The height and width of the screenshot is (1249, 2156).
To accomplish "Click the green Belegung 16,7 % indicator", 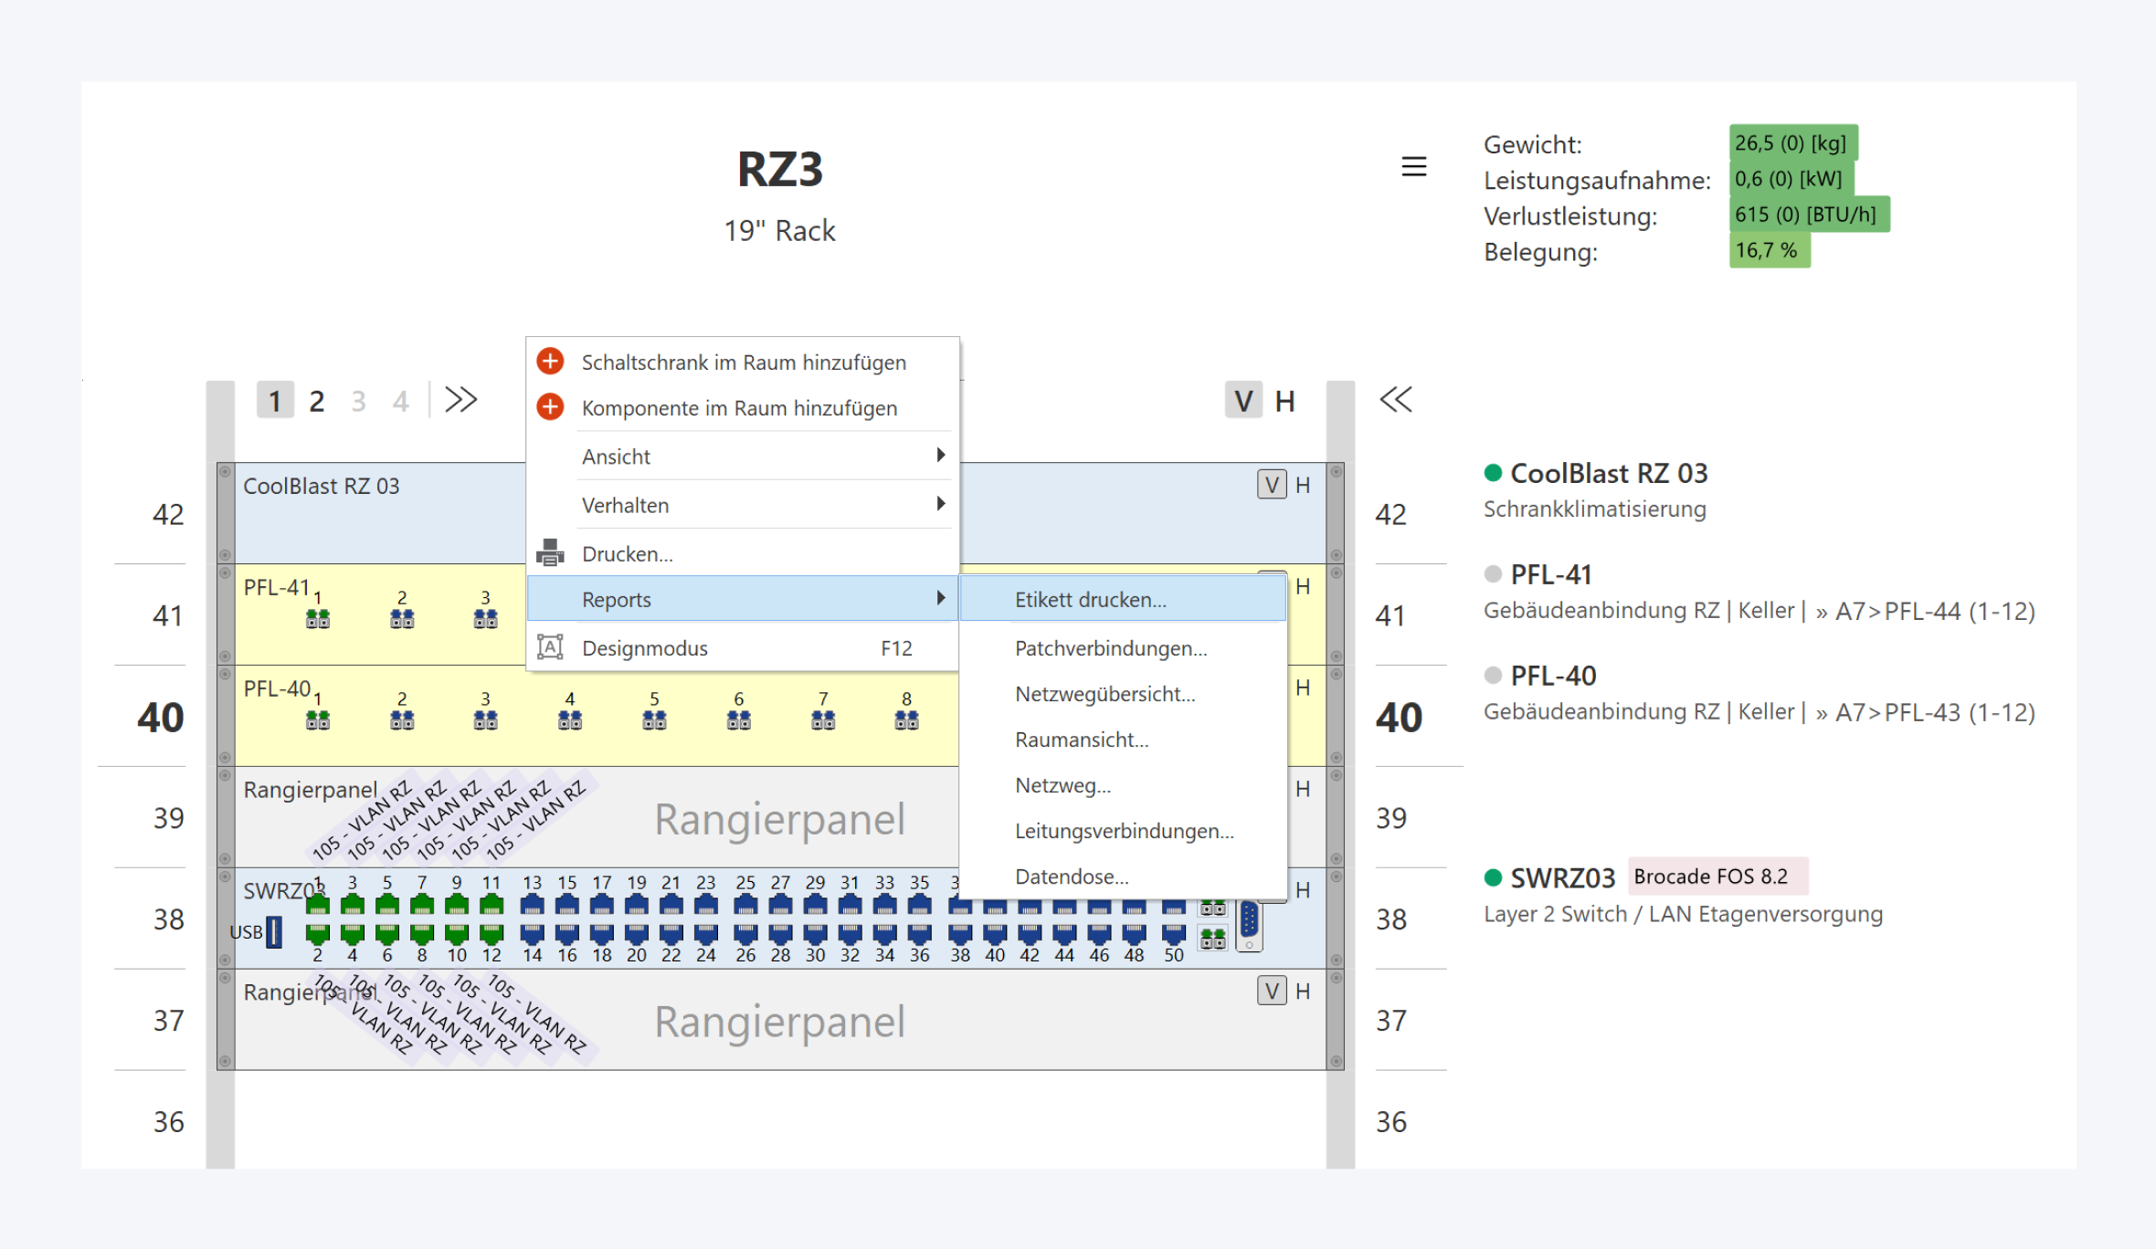I will click(1768, 250).
